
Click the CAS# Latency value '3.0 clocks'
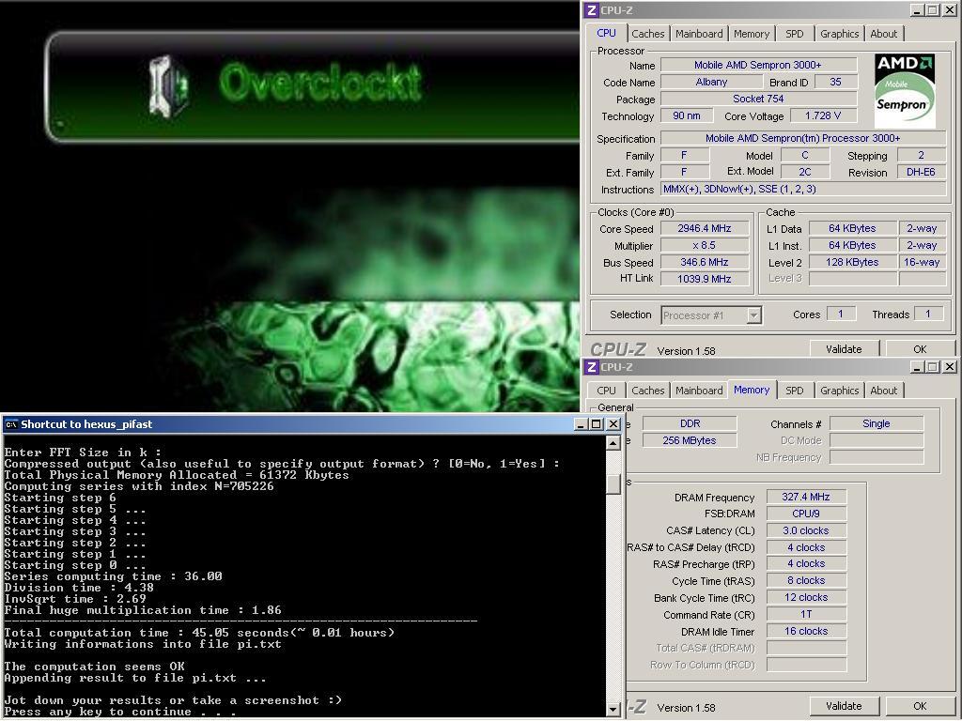806,531
